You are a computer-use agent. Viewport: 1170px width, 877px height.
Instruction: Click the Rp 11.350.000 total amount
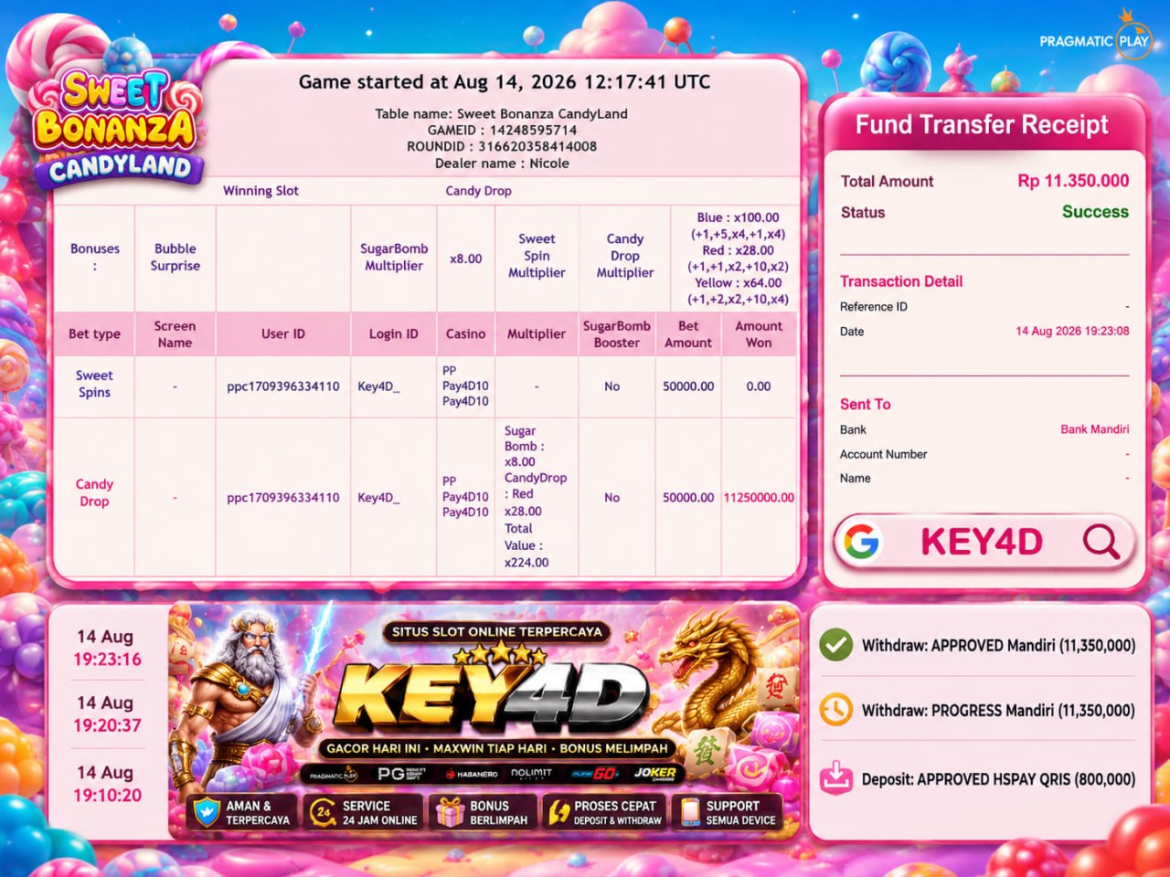(1073, 181)
